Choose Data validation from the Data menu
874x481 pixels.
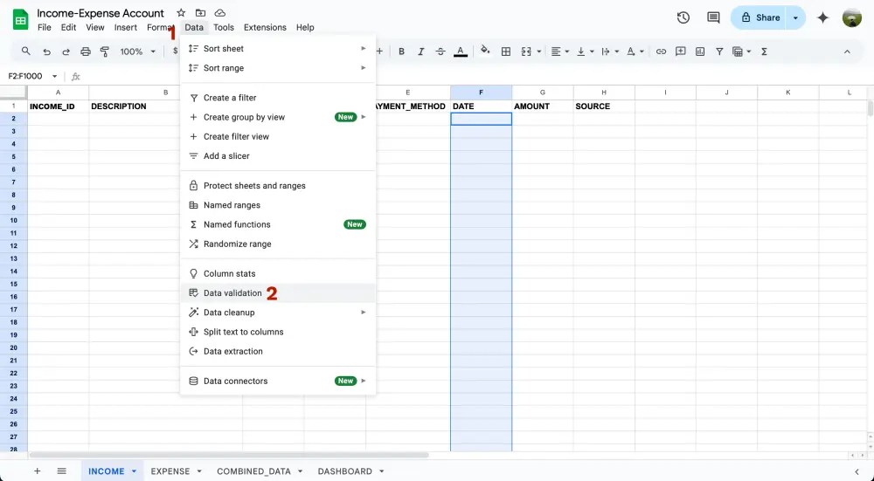232,293
